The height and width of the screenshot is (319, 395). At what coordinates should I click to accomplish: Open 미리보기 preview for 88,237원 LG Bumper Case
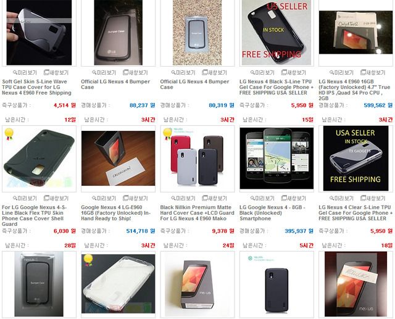coord(104,73)
